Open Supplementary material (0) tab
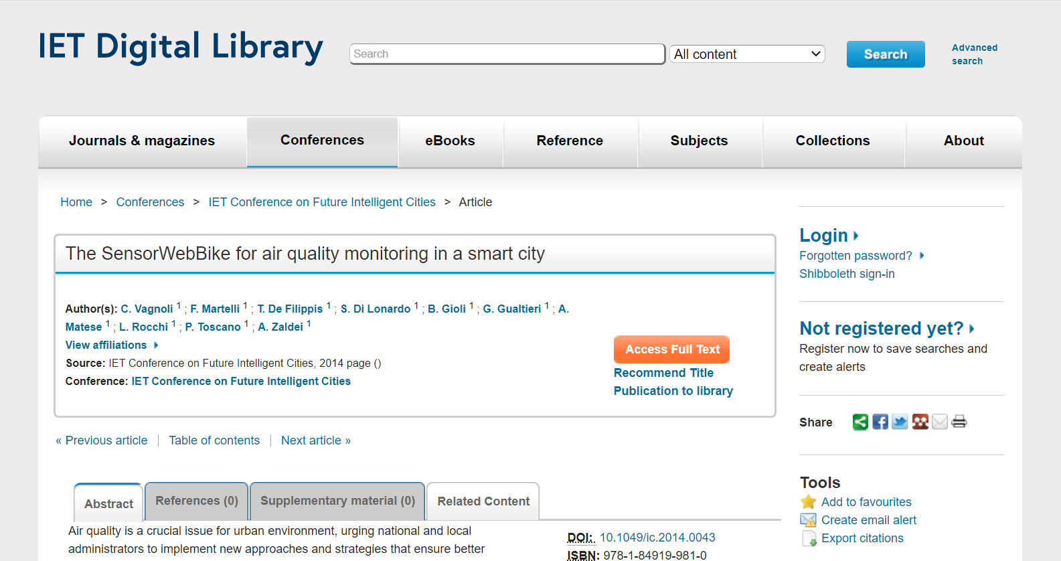 coord(337,501)
